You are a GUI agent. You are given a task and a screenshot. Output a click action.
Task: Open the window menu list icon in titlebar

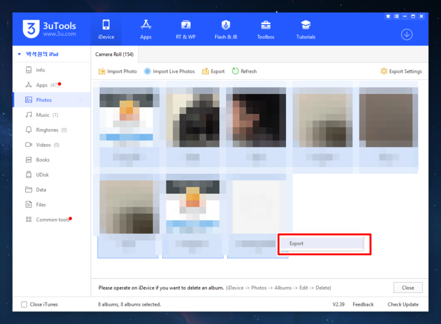tap(396, 16)
